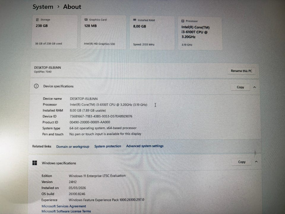This screenshot has height=214, width=285.
Task: Click the Storage card icon
Action: 37,20
